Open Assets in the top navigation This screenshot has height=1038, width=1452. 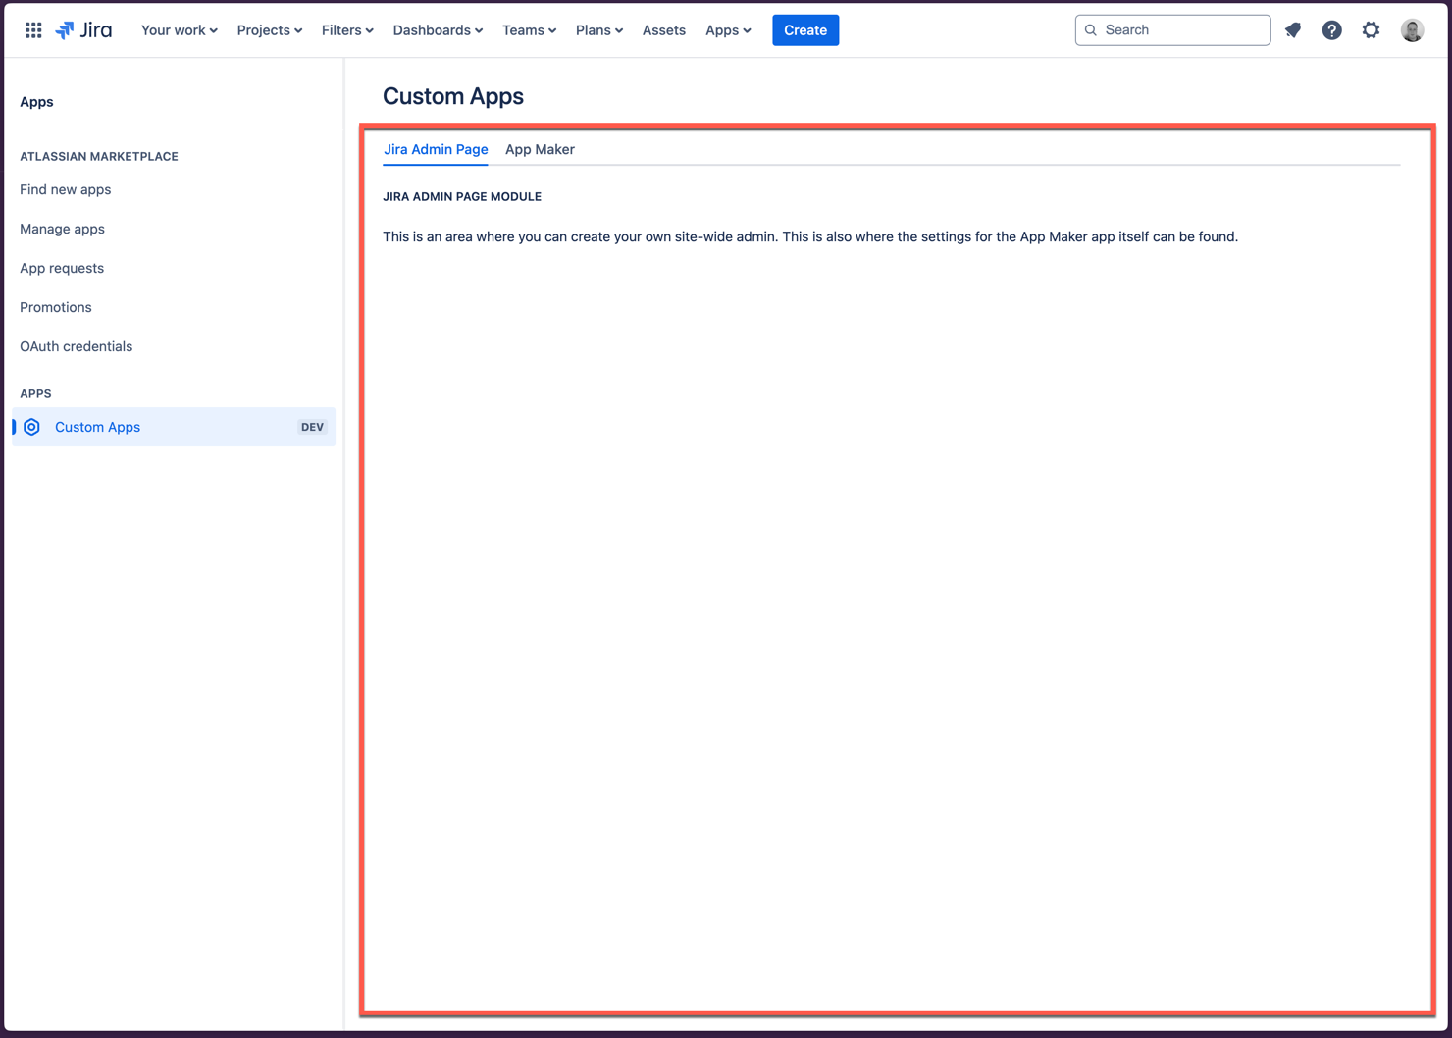coord(664,30)
